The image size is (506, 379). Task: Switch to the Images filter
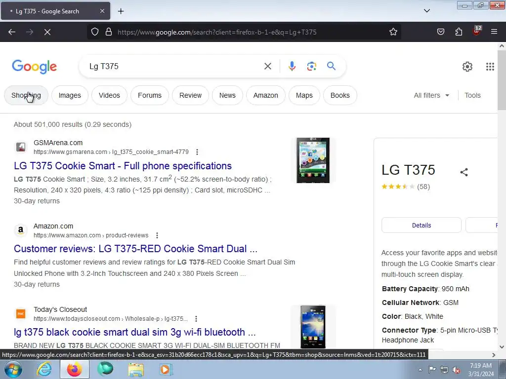pos(70,95)
